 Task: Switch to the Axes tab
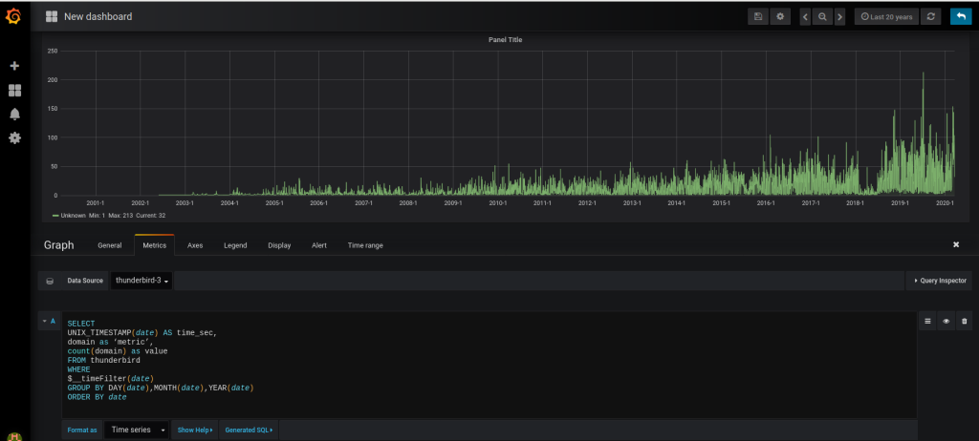click(195, 245)
